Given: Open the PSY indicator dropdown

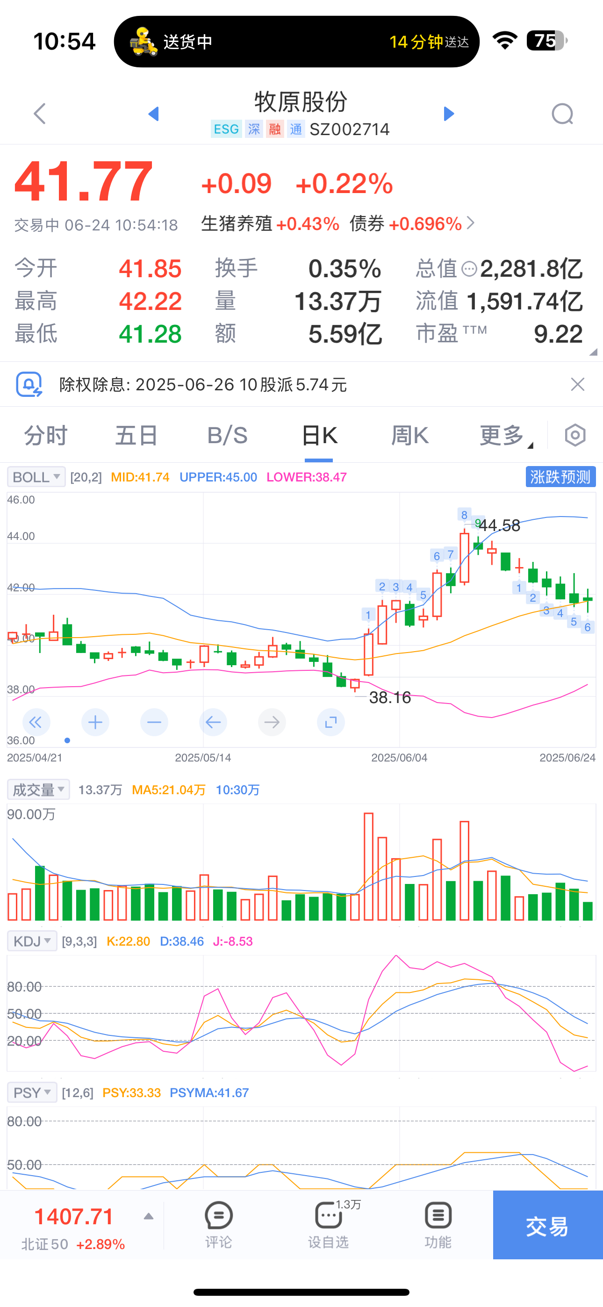Looking at the screenshot, I should pos(32,1092).
